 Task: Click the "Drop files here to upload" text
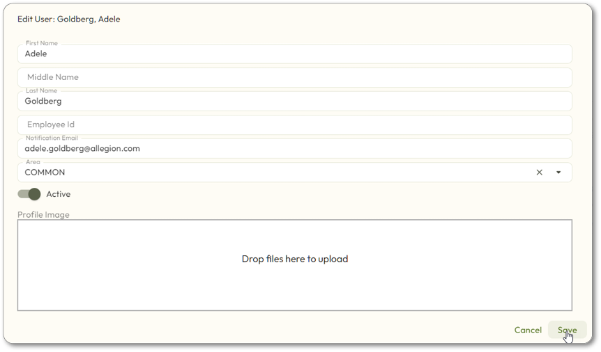(x=294, y=259)
